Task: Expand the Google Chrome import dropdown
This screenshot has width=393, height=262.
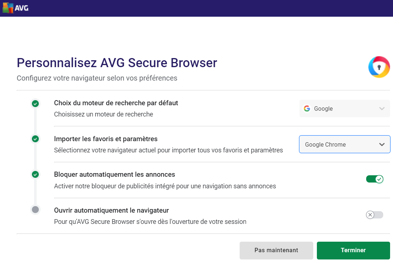Action: pyautogui.click(x=344, y=144)
